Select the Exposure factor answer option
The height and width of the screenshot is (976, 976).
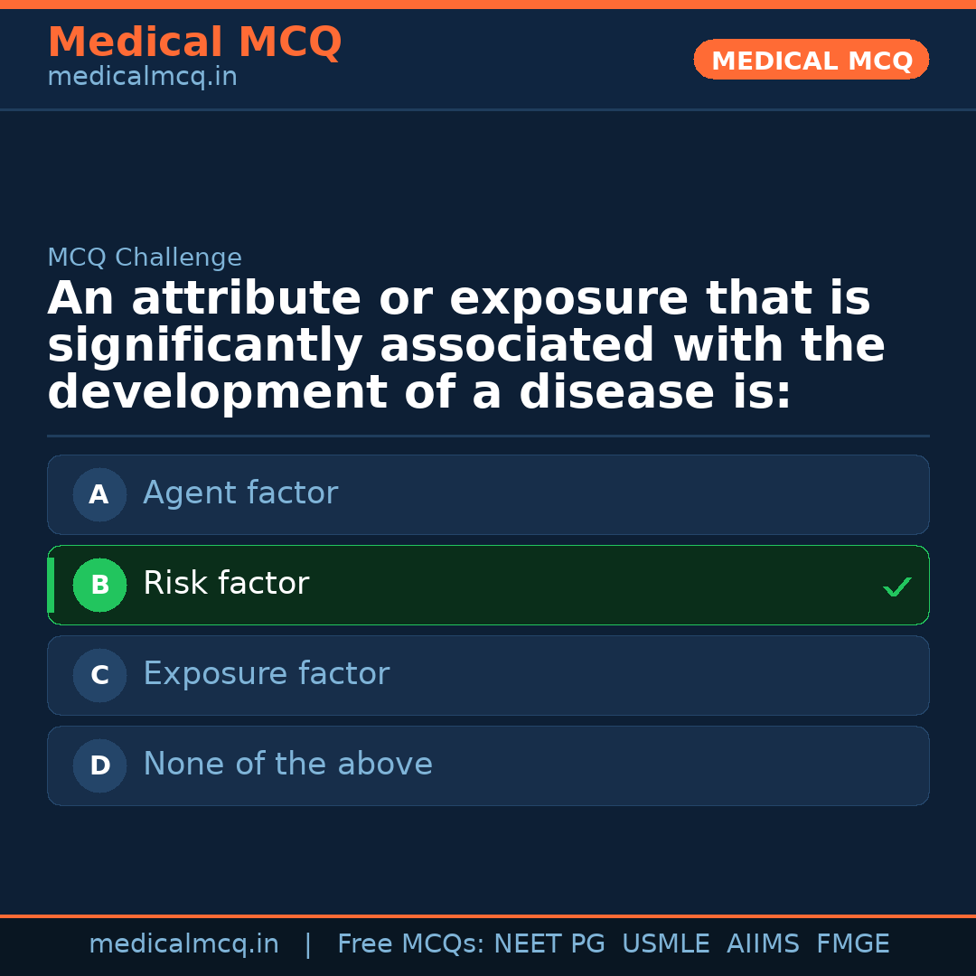click(x=488, y=675)
